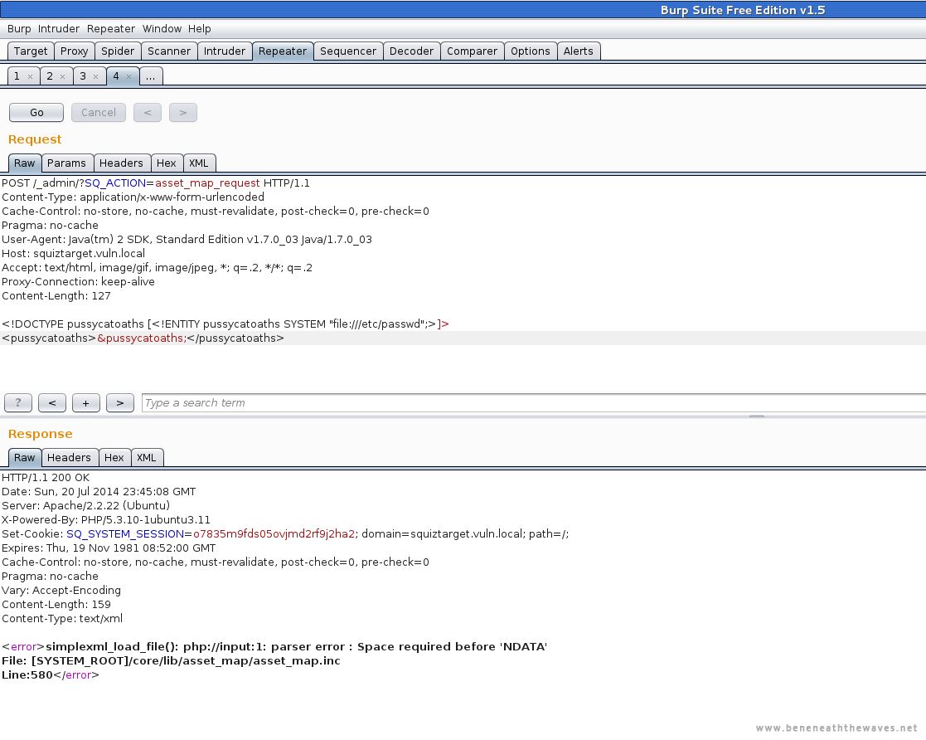Viewport: 926px width, 740px height.
Task: Close Repeater request tab 3
Action: (x=95, y=77)
